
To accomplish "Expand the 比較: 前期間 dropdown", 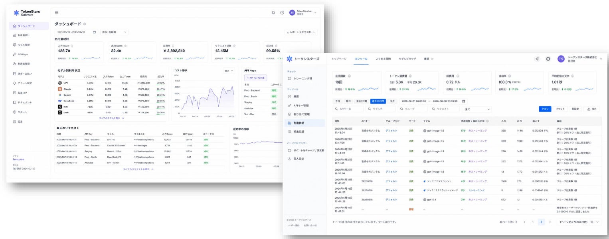I will click(x=114, y=32).
